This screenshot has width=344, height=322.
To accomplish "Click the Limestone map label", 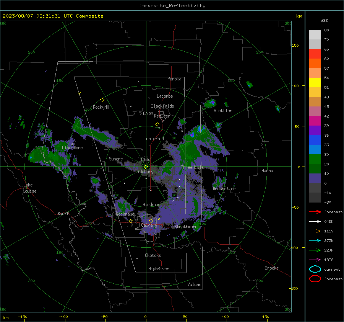I will [72, 148].
